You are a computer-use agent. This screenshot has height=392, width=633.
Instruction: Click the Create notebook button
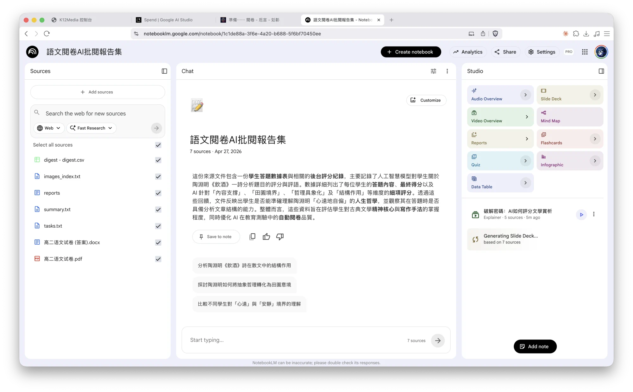[411, 52]
